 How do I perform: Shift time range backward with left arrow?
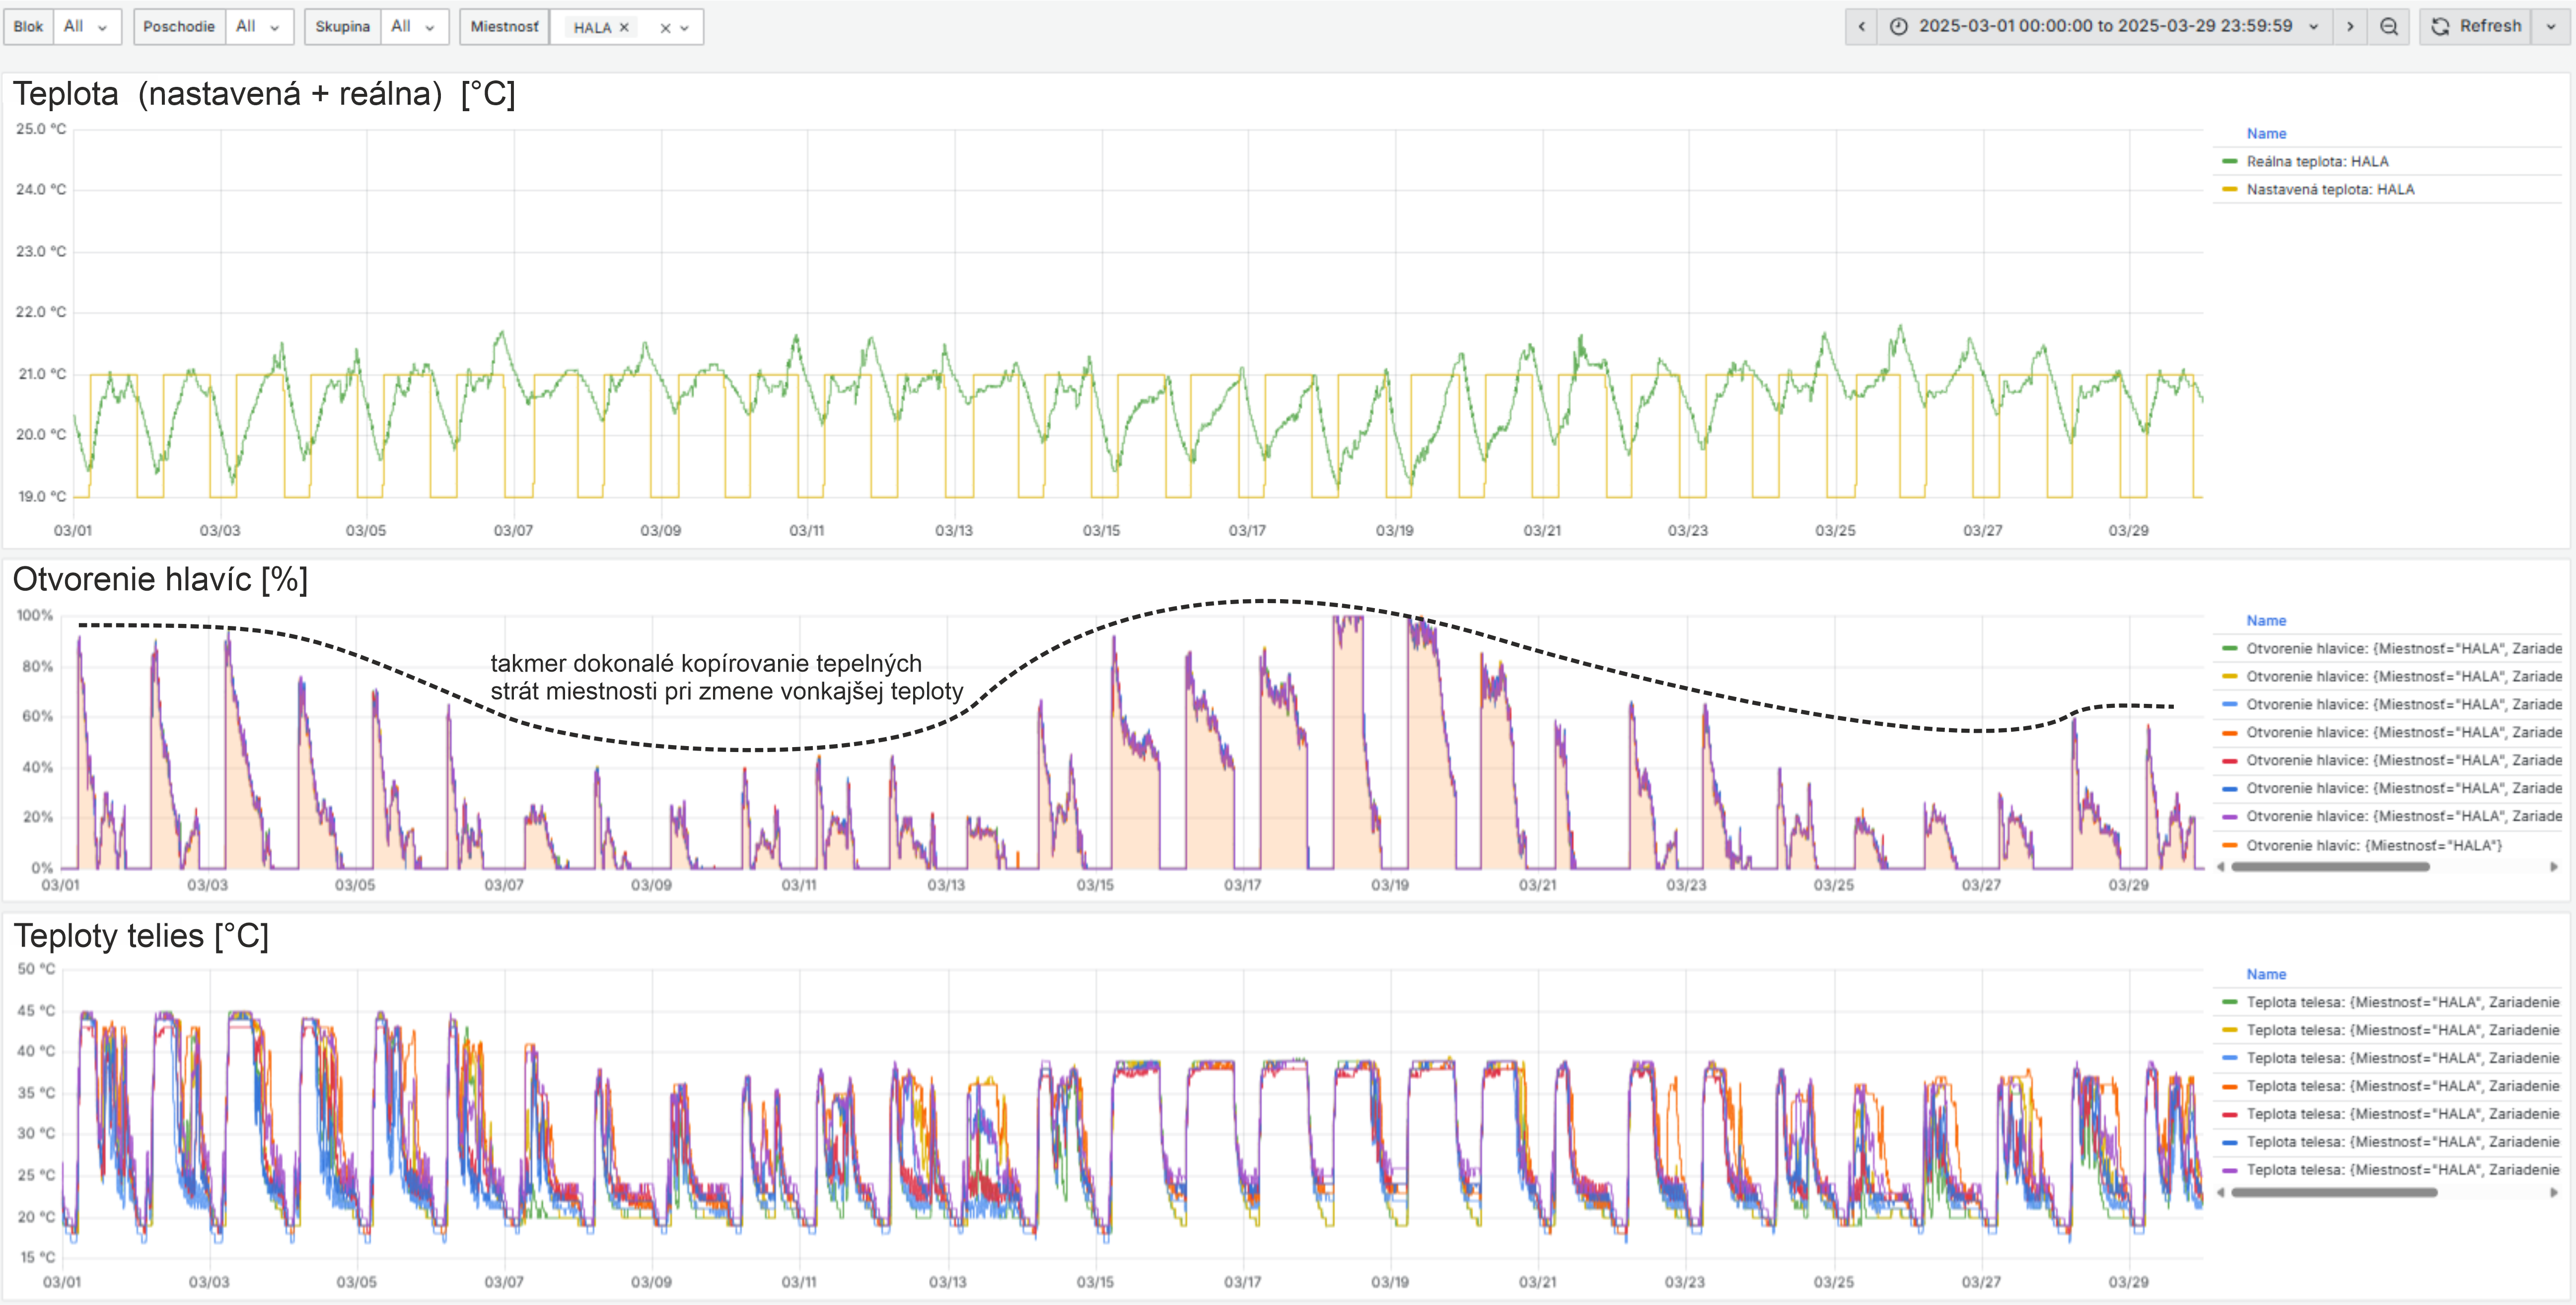point(1861,27)
